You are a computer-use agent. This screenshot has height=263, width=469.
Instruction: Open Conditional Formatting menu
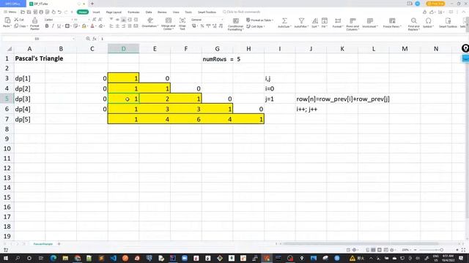(236, 23)
